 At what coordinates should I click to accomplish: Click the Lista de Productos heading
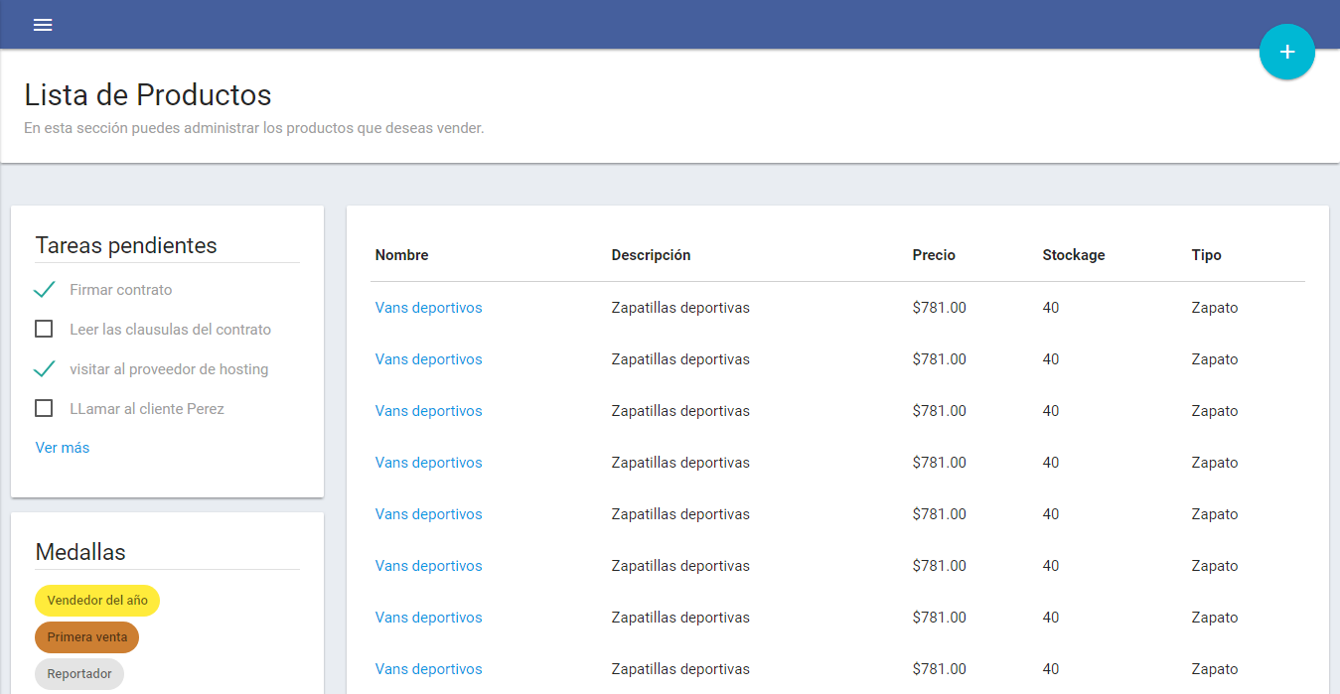(x=148, y=95)
